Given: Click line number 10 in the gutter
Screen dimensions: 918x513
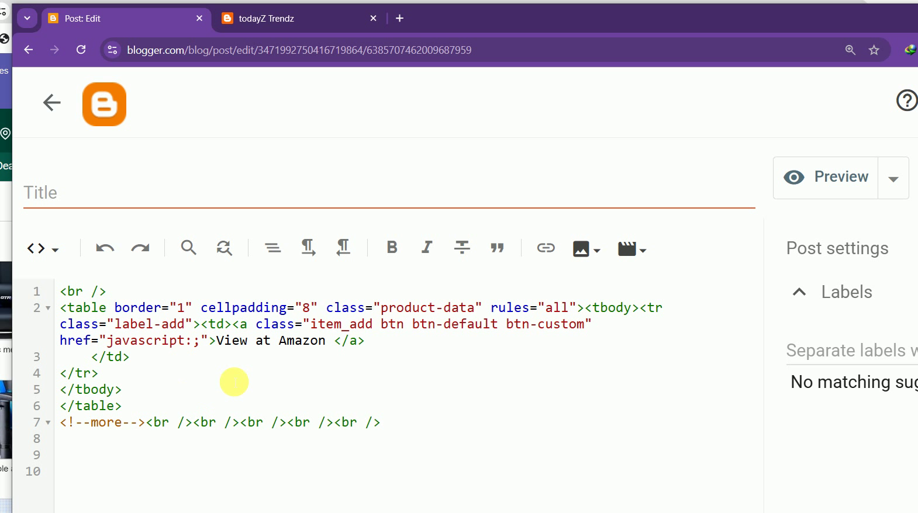Looking at the screenshot, I should pos(33,472).
